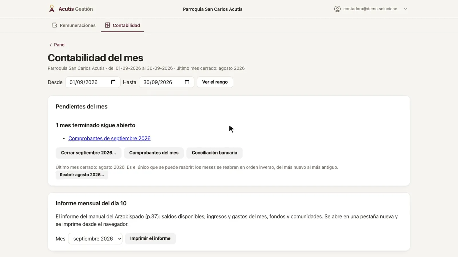Click the back chevron beside Panel
Viewport: 458px width, 257px height.
(x=50, y=45)
